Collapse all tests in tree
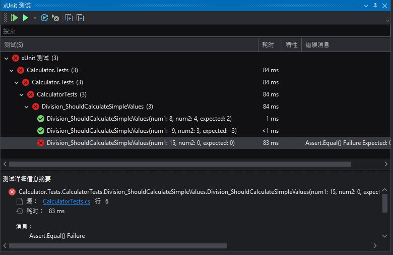 click(80, 18)
